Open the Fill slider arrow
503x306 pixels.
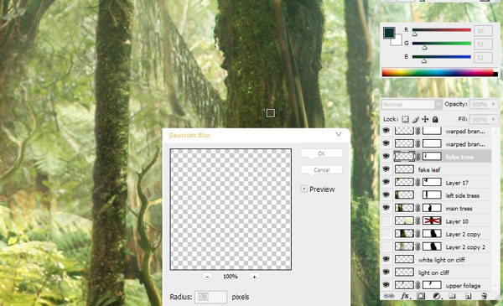[x=494, y=119]
